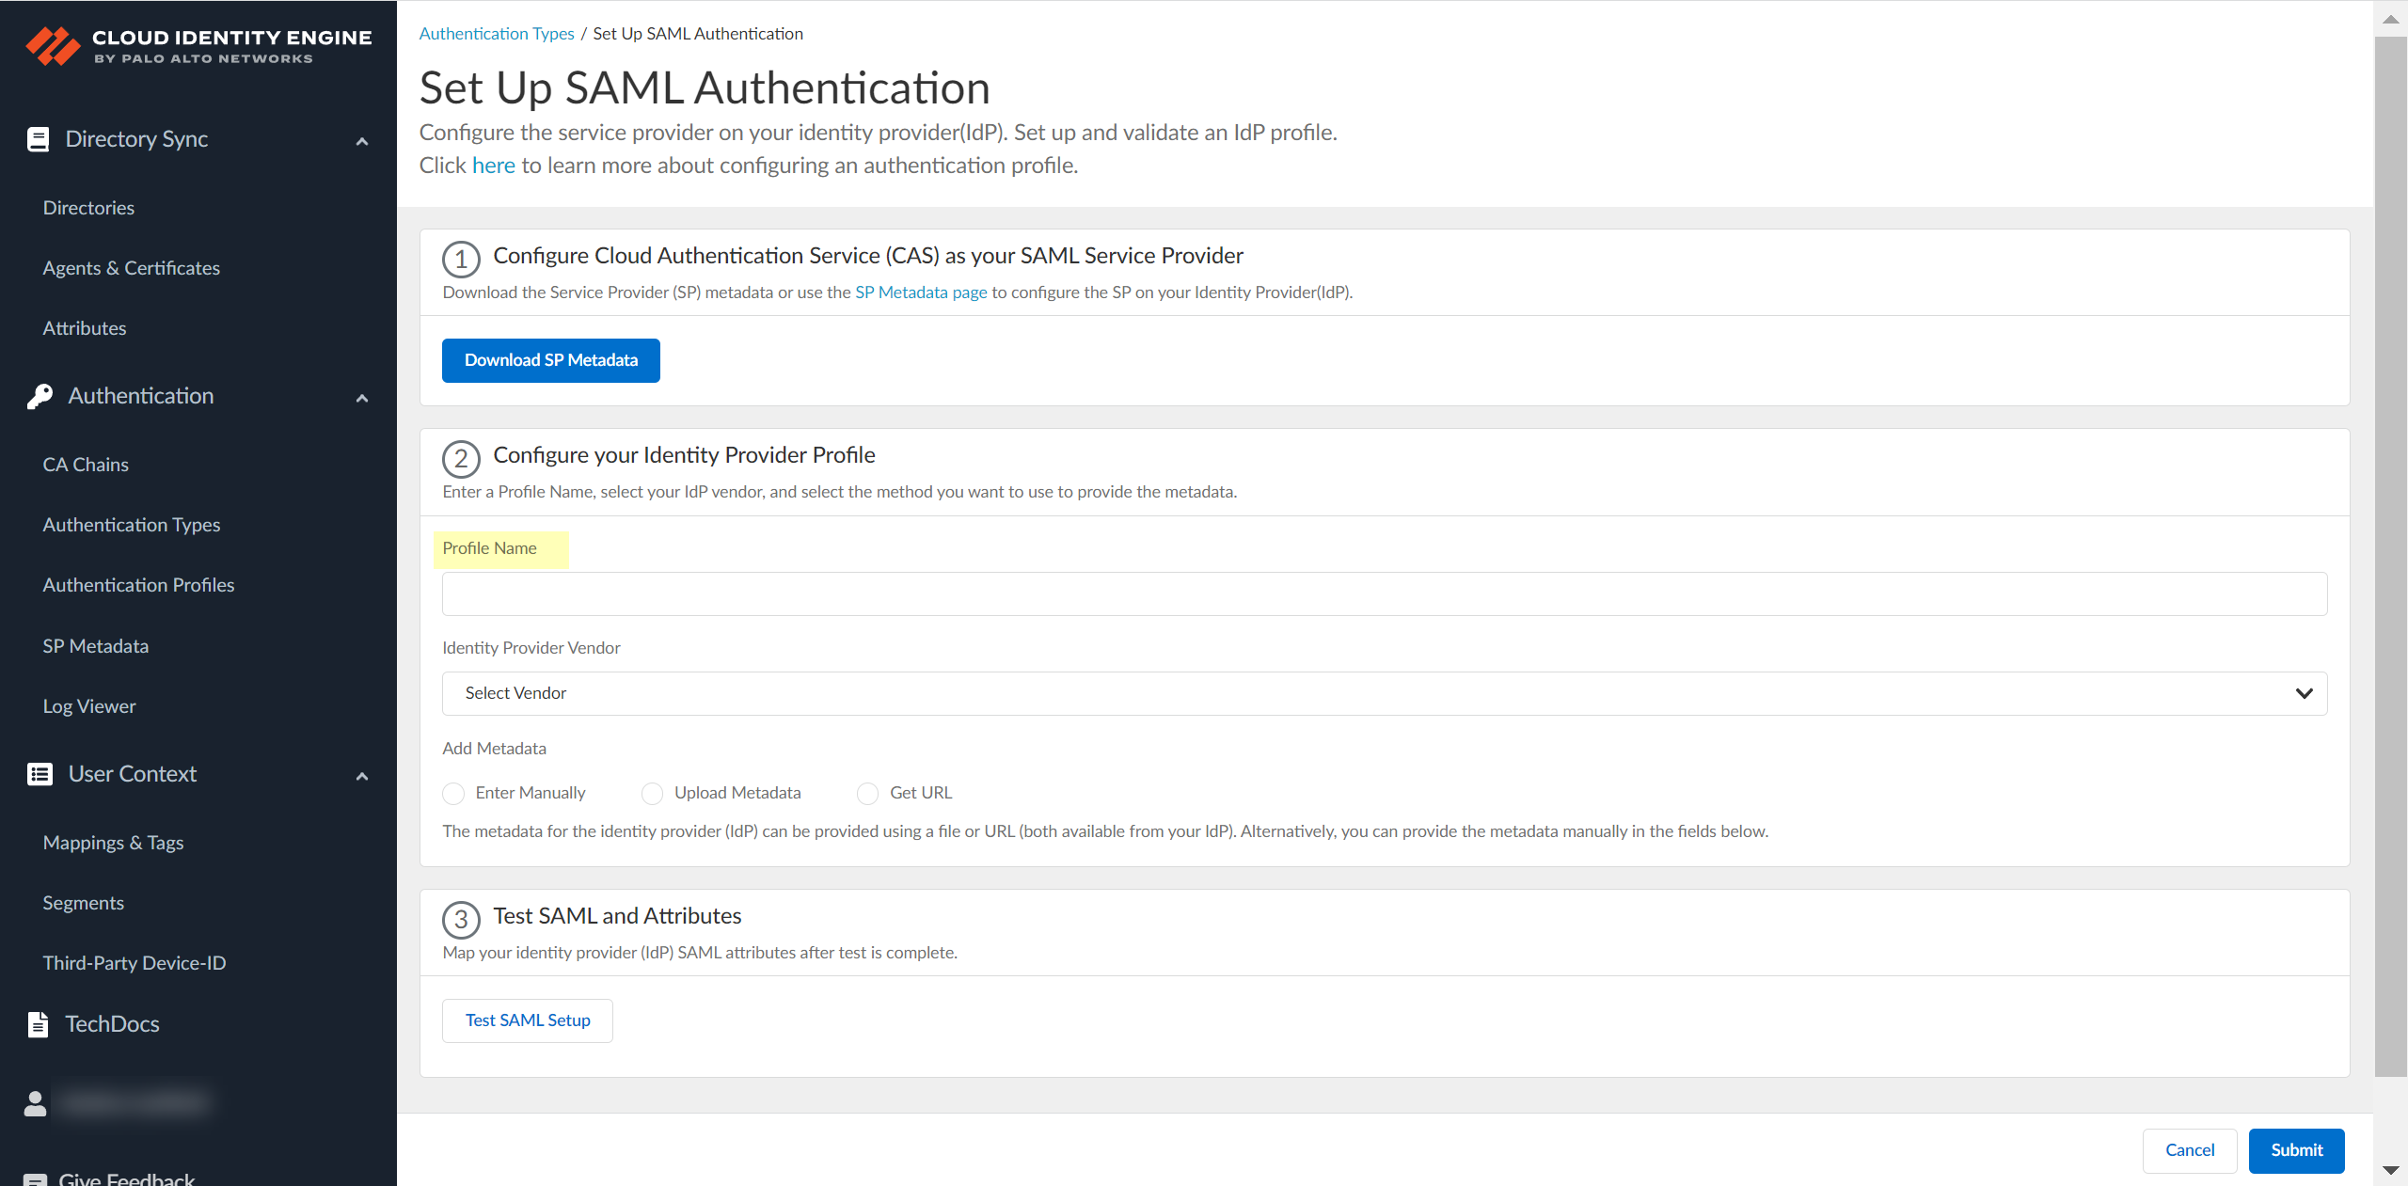Image resolution: width=2408 pixels, height=1186 pixels.
Task: Click the Authentication key icon
Action: point(40,396)
